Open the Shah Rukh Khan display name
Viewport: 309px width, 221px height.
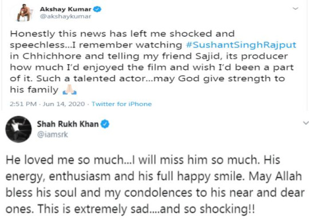click(x=68, y=124)
